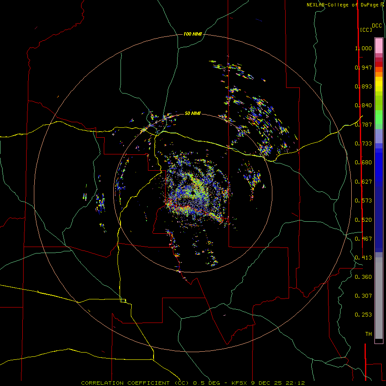This screenshot has height=386, width=386.
Task: Click the 0.680 legend value
Action: point(363,163)
